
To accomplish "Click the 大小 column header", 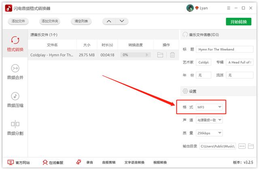I will pos(87,45).
